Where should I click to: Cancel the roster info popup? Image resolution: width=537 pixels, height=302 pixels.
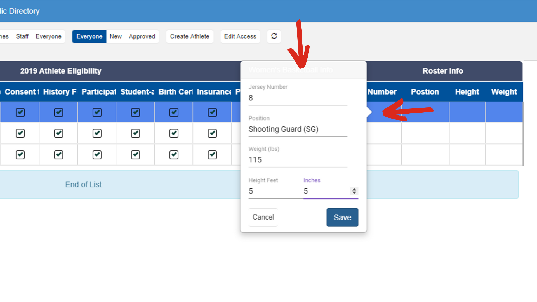coord(263,217)
